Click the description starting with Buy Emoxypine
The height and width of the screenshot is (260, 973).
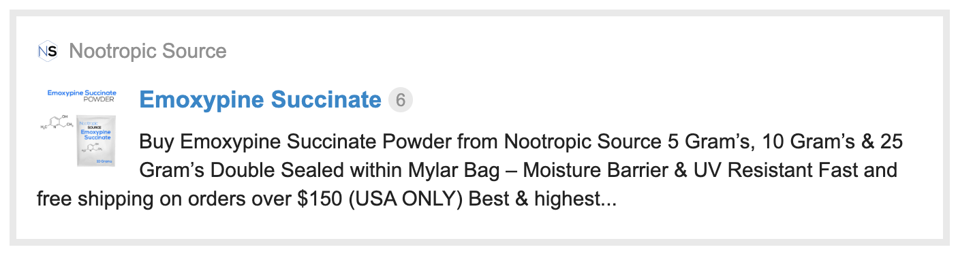(x=469, y=172)
